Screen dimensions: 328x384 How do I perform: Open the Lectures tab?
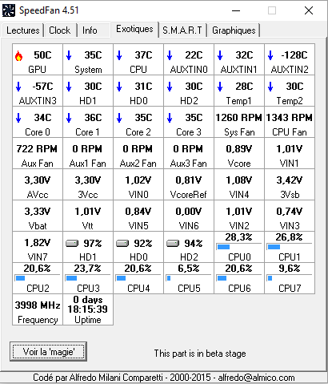[x=23, y=30]
